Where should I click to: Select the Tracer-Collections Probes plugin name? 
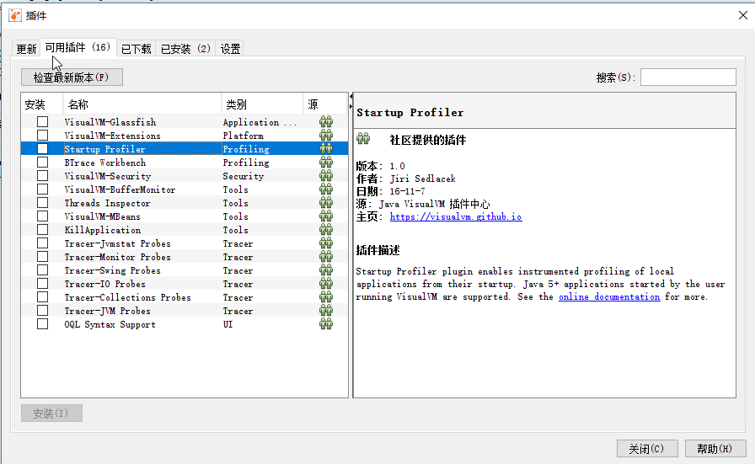(127, 297)
